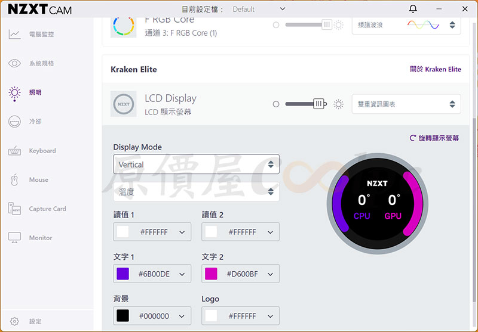This screenshot has width=478, height=332.
Task: Click the magenta 文字 2 color swatch
Action: [x=212, y=274]
